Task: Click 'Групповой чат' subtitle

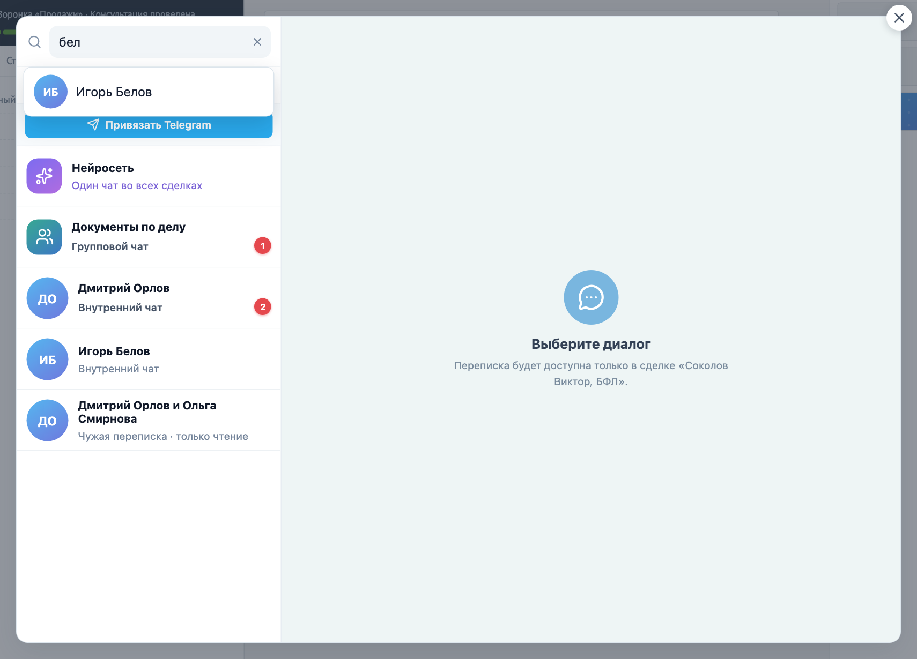Action: click(x=110, y=246)
